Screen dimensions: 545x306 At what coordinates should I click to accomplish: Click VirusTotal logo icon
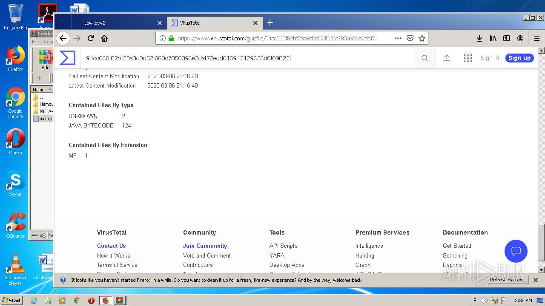tap(67, 58)
